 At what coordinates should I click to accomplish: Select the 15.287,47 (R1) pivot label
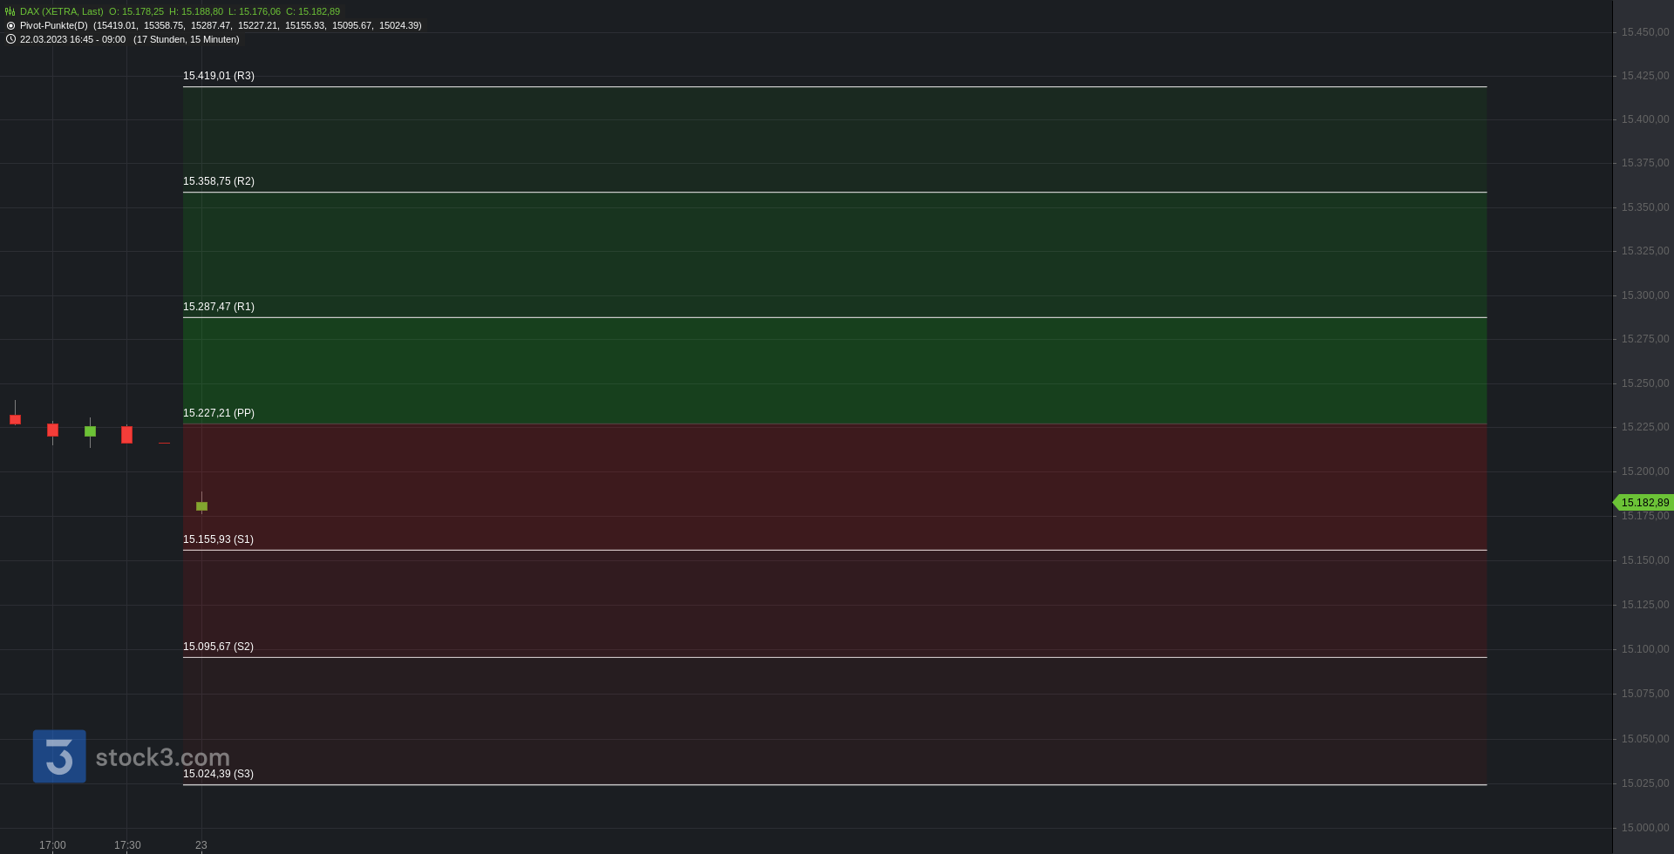click(x=219, y=307)
